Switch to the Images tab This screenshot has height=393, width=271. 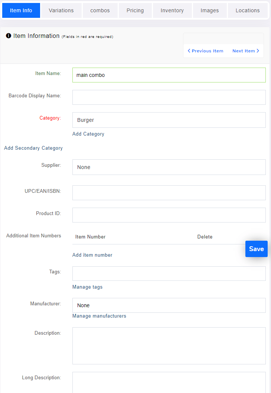click(209, 10)
